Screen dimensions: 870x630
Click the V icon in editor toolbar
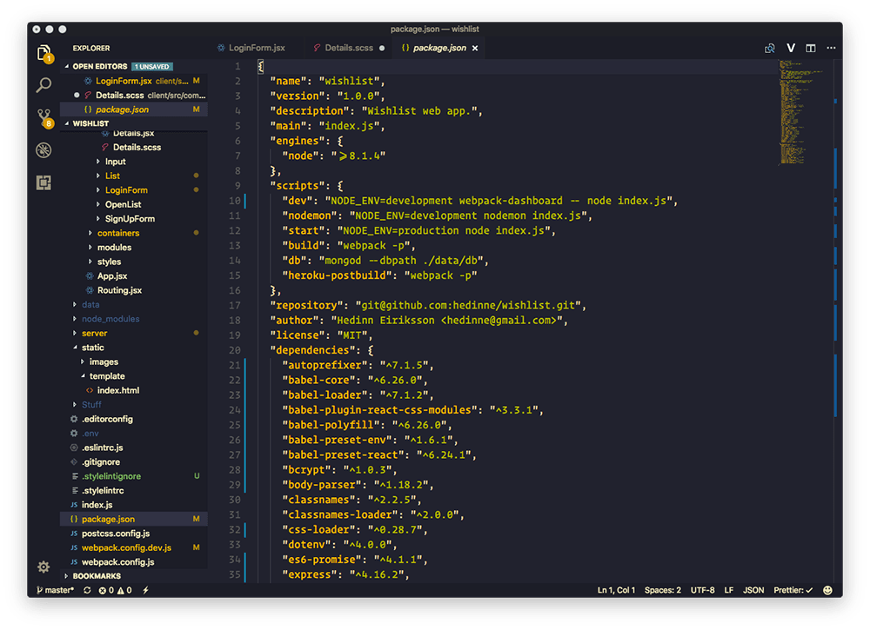[x=791, y=48]
